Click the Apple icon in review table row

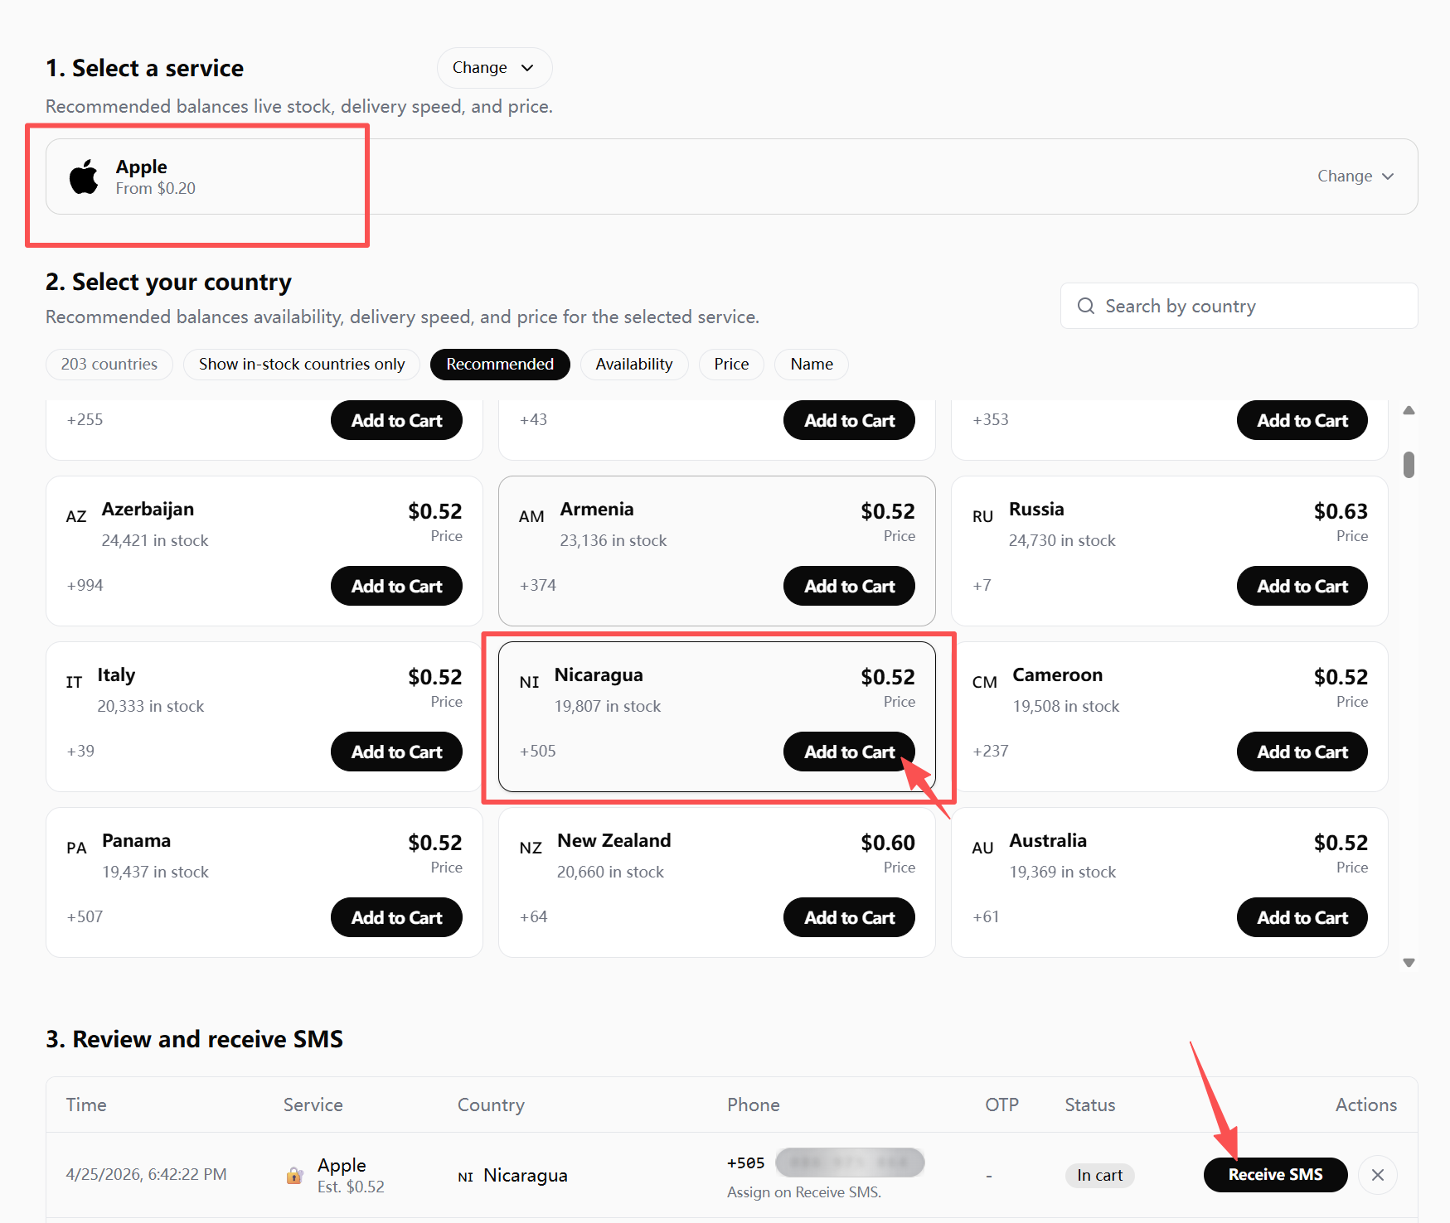pos(294,1176)
